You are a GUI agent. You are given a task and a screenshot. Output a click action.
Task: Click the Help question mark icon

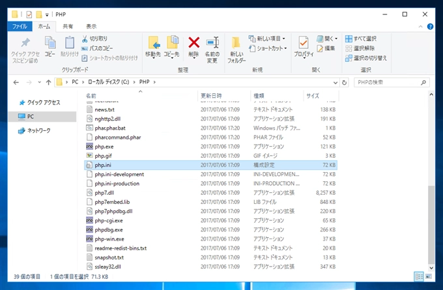coord(430,27)
